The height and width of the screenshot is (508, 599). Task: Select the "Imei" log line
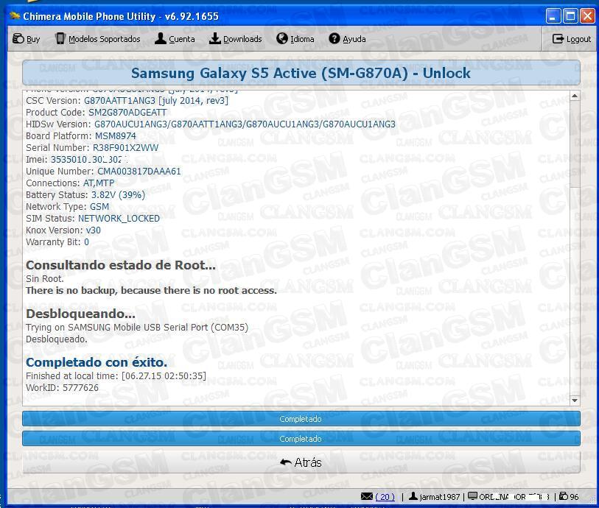pos(77,160)
